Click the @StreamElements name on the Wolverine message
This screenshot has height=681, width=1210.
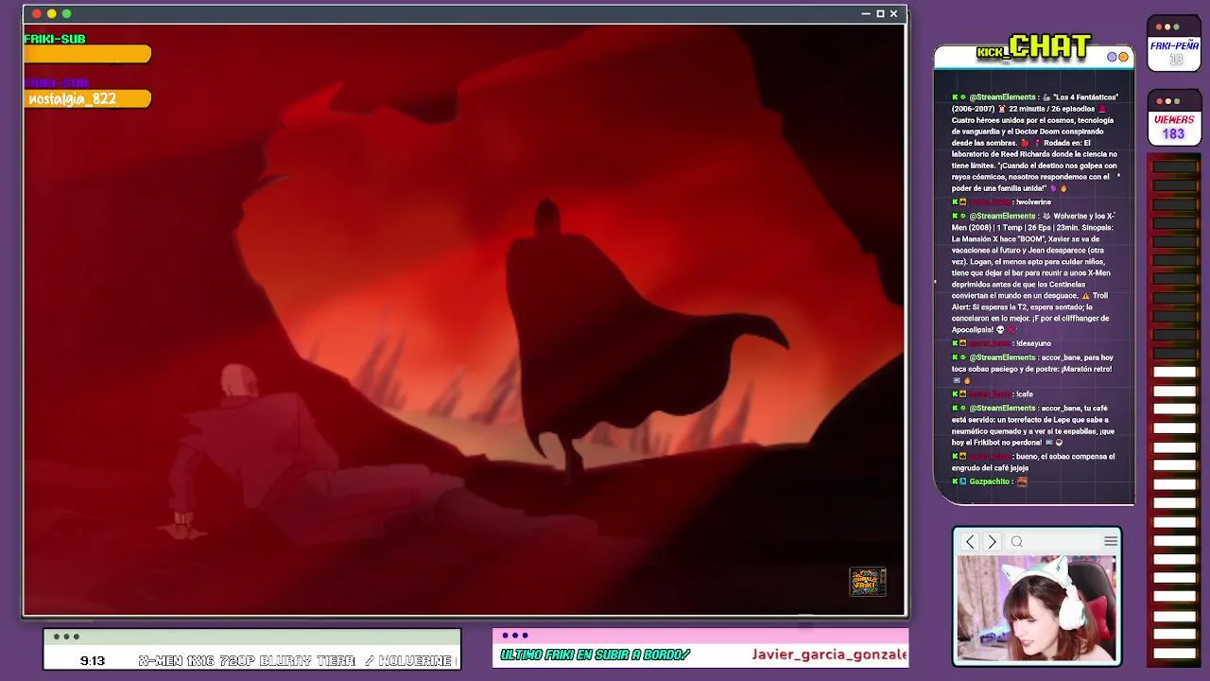[x=1002, y=217]
